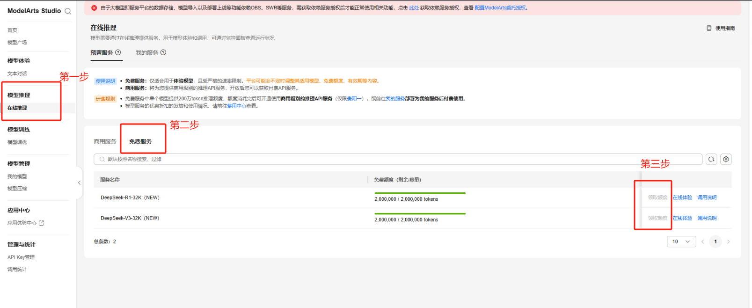Click the 卖阳一 link in billing rules
The height and width of the screenshot is (308, 752).
point(355,99)
